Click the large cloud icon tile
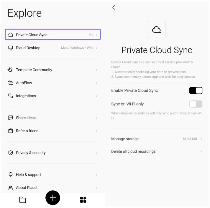Image resolution: width=210 pixels, height=208 pixels. (x=157, y=29)
